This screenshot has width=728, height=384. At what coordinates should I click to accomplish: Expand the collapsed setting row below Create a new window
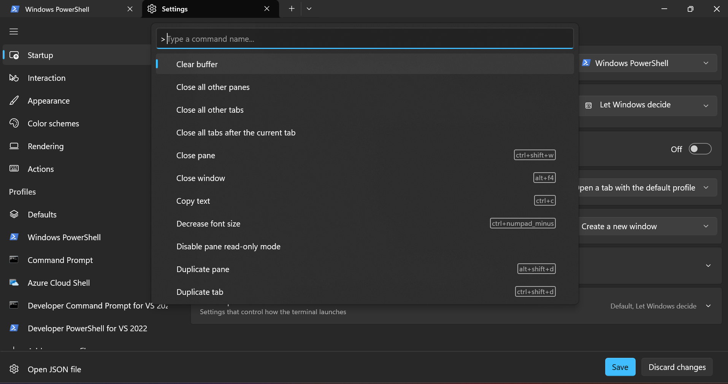click(x=708, y=266)
